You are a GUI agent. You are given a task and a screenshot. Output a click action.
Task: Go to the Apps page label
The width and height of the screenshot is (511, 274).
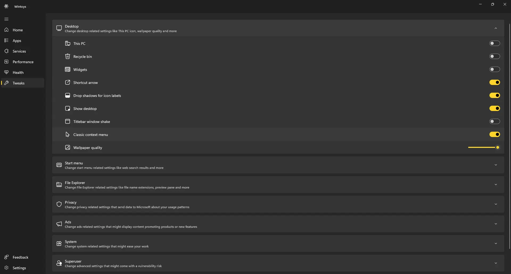click(17, 41)
